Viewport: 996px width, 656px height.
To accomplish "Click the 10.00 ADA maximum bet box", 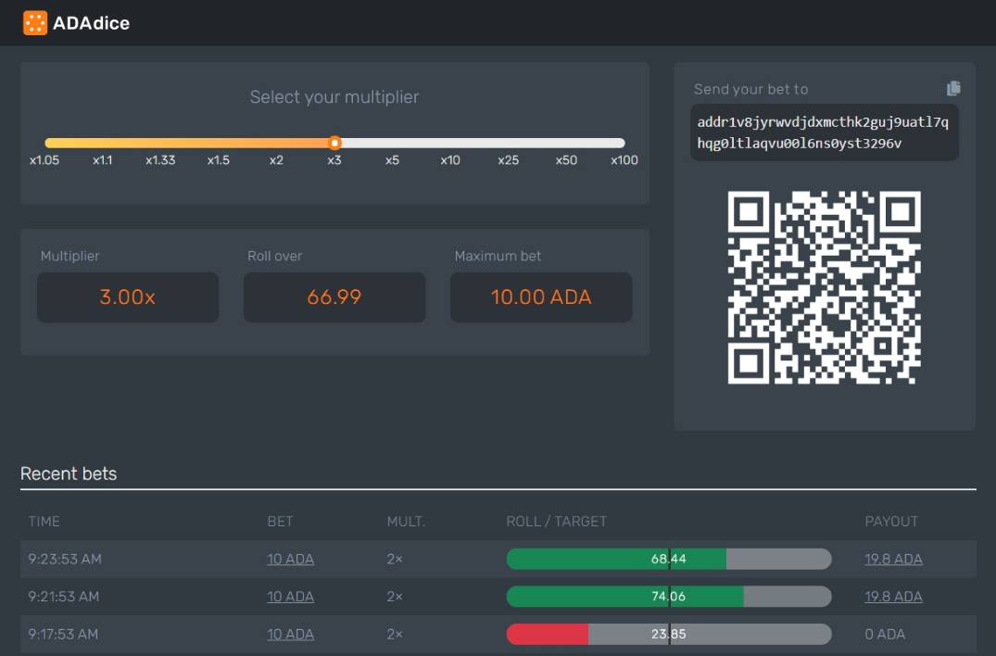I will point(541,297).
